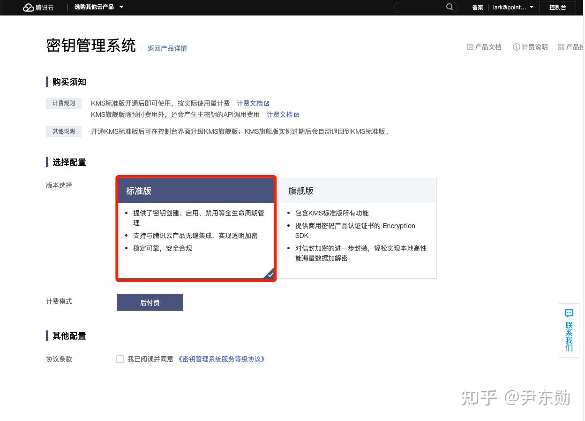Click the 产品控 grid icon
585x421 pixels.
[561, 47]
